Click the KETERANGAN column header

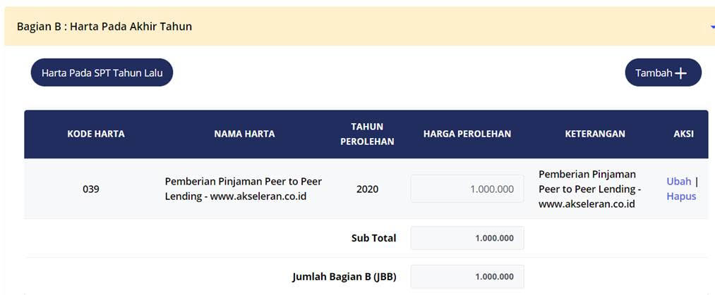click(x=595, y=134)
